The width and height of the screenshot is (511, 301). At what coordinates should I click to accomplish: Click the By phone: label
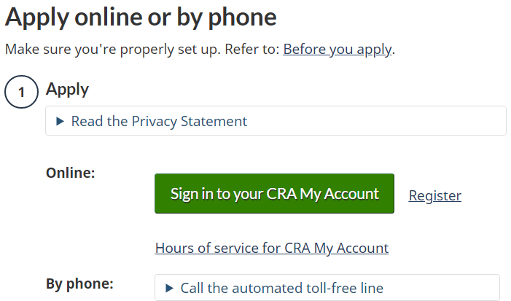(x=79, y=284)
